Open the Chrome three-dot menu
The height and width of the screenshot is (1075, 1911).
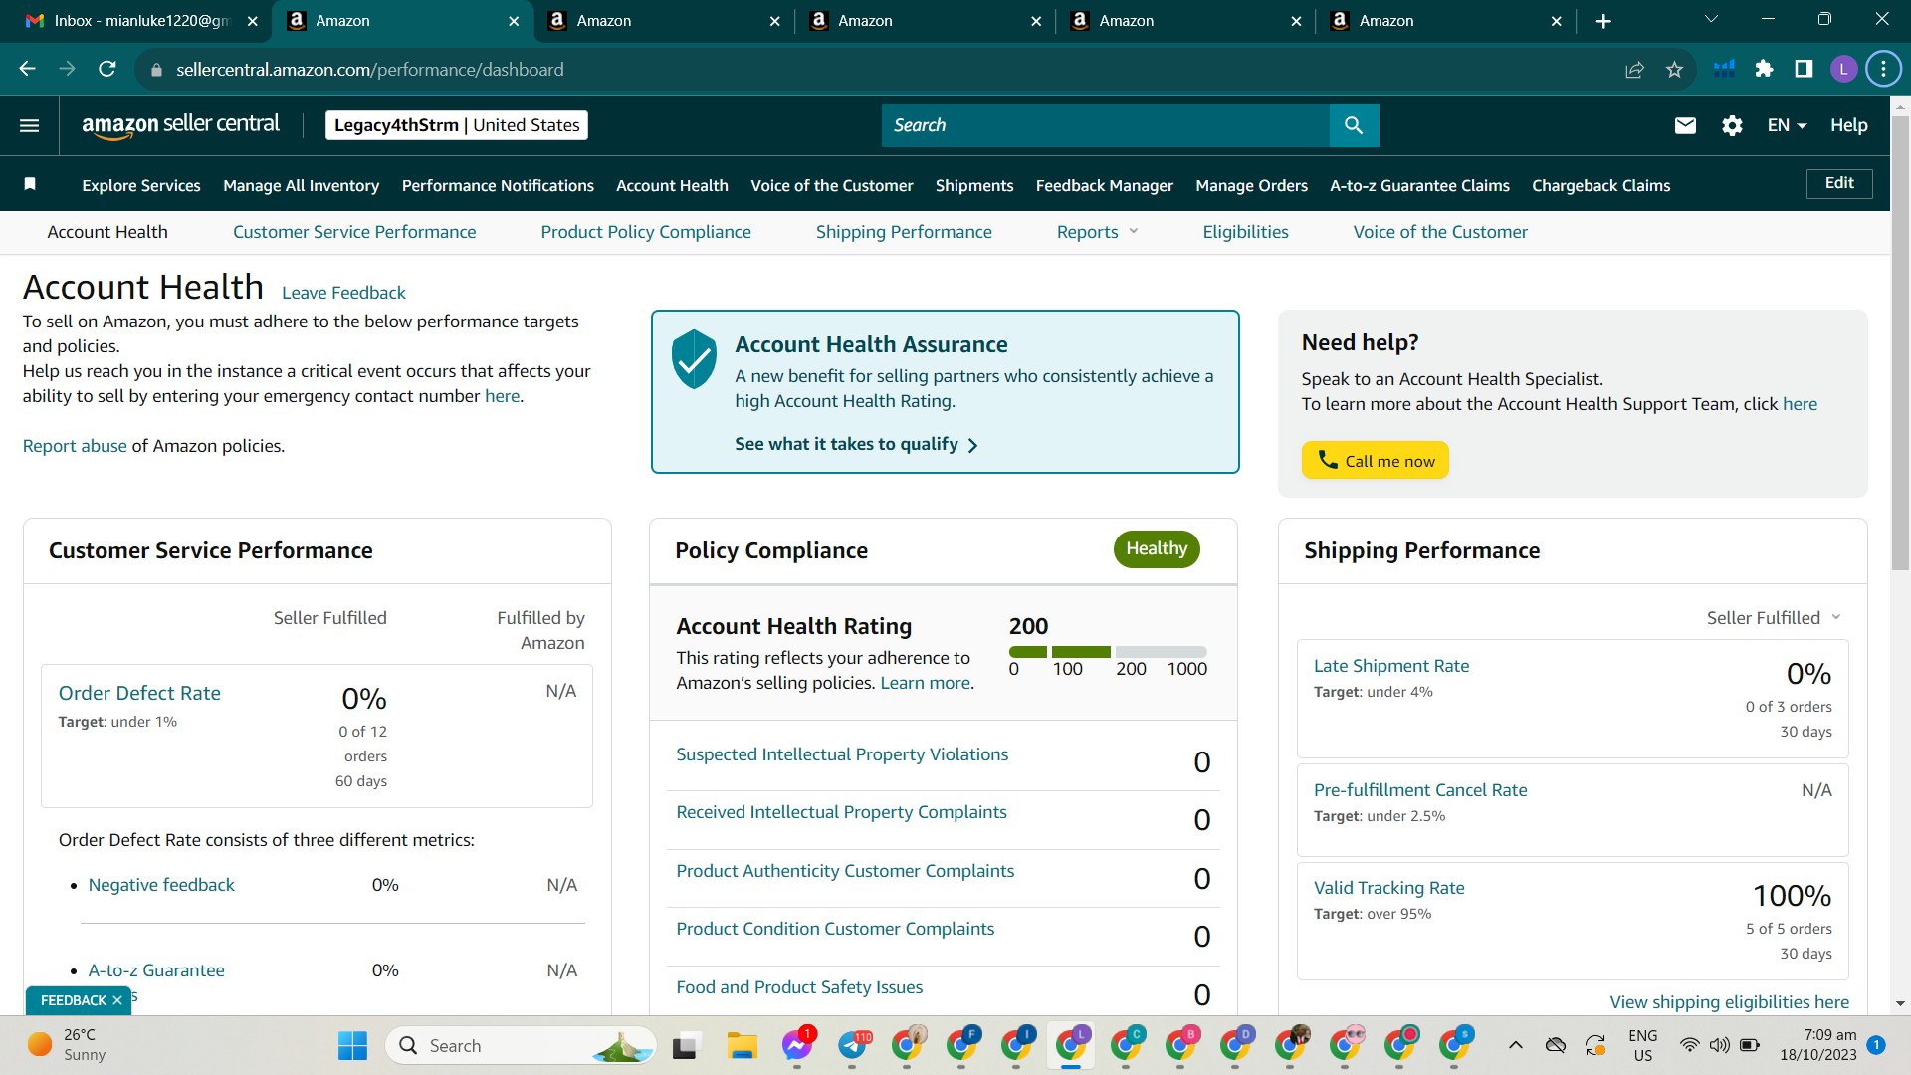1883,69
